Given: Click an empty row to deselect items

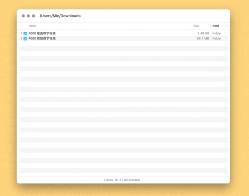Looking at the screenshot, I should [x=123, y=104].
